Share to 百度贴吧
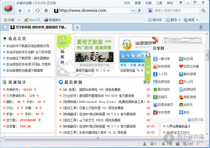The width and height of the screenshot is (210, 148). [x=187, y=90]
